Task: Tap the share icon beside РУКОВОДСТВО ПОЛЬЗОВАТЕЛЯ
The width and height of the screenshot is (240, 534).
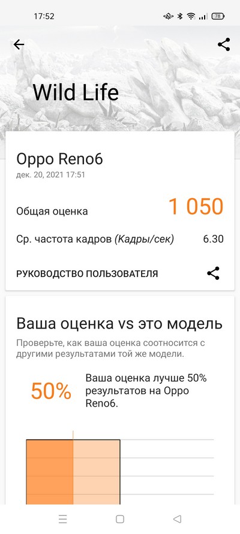Action: pos(213,273)
